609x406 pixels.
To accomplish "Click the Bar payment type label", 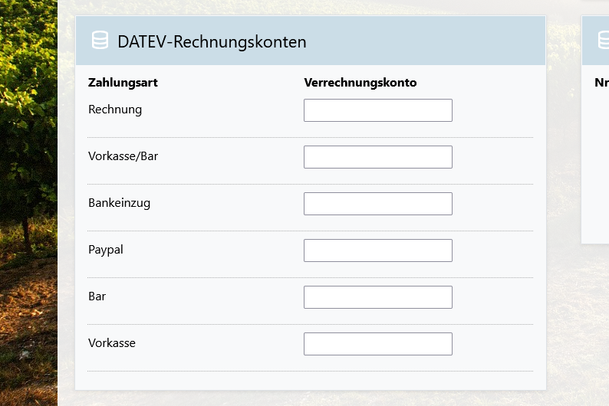I will click(x=97, y=296).
